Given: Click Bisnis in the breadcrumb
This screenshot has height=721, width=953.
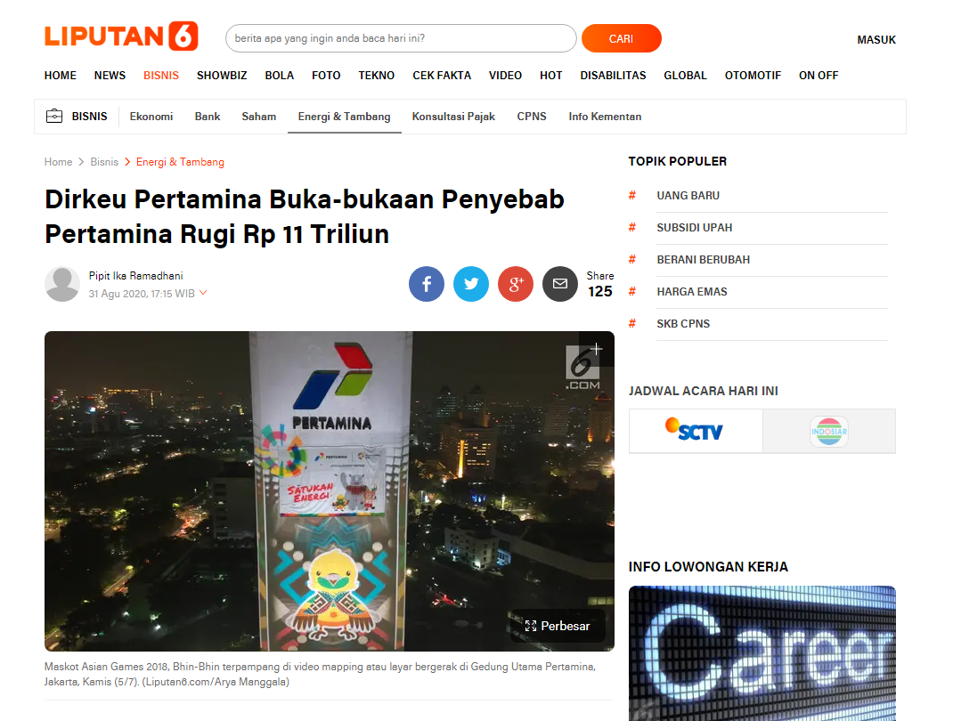Looking at the screenshot, I should [104, 162].
